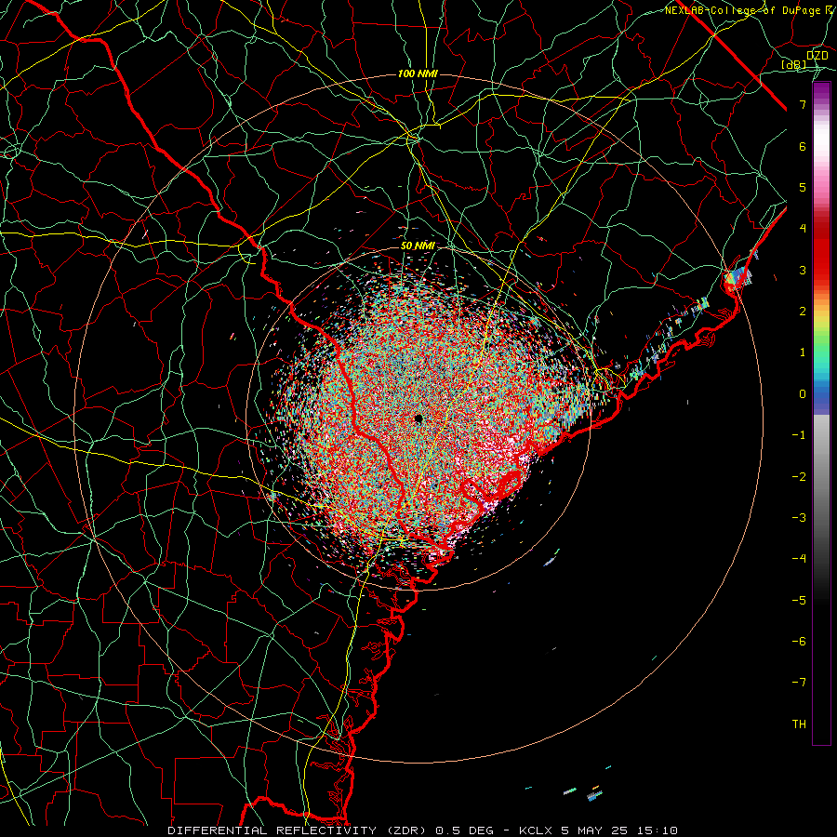Click the -3 value on the scale
The height and width of the screenshot is (837, 837).
click(799, 518)
